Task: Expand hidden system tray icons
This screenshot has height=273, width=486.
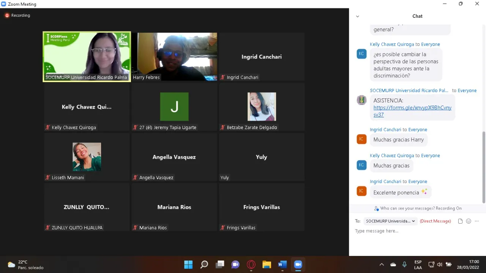Action: tap(381, 264)
